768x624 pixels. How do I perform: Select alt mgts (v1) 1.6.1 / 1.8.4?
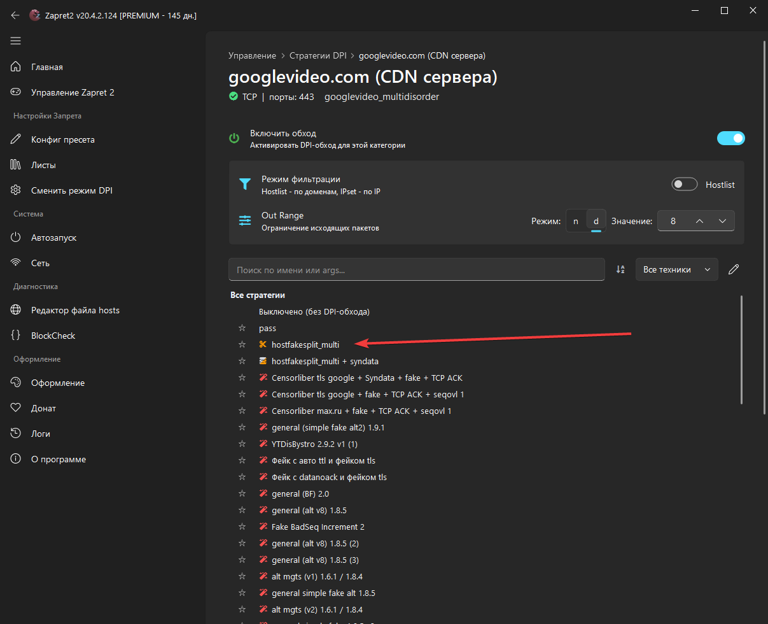[x=318, y=576]
